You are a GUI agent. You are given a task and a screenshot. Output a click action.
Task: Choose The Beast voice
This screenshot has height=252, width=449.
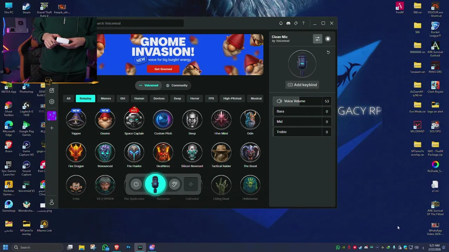tap(250, 152)
